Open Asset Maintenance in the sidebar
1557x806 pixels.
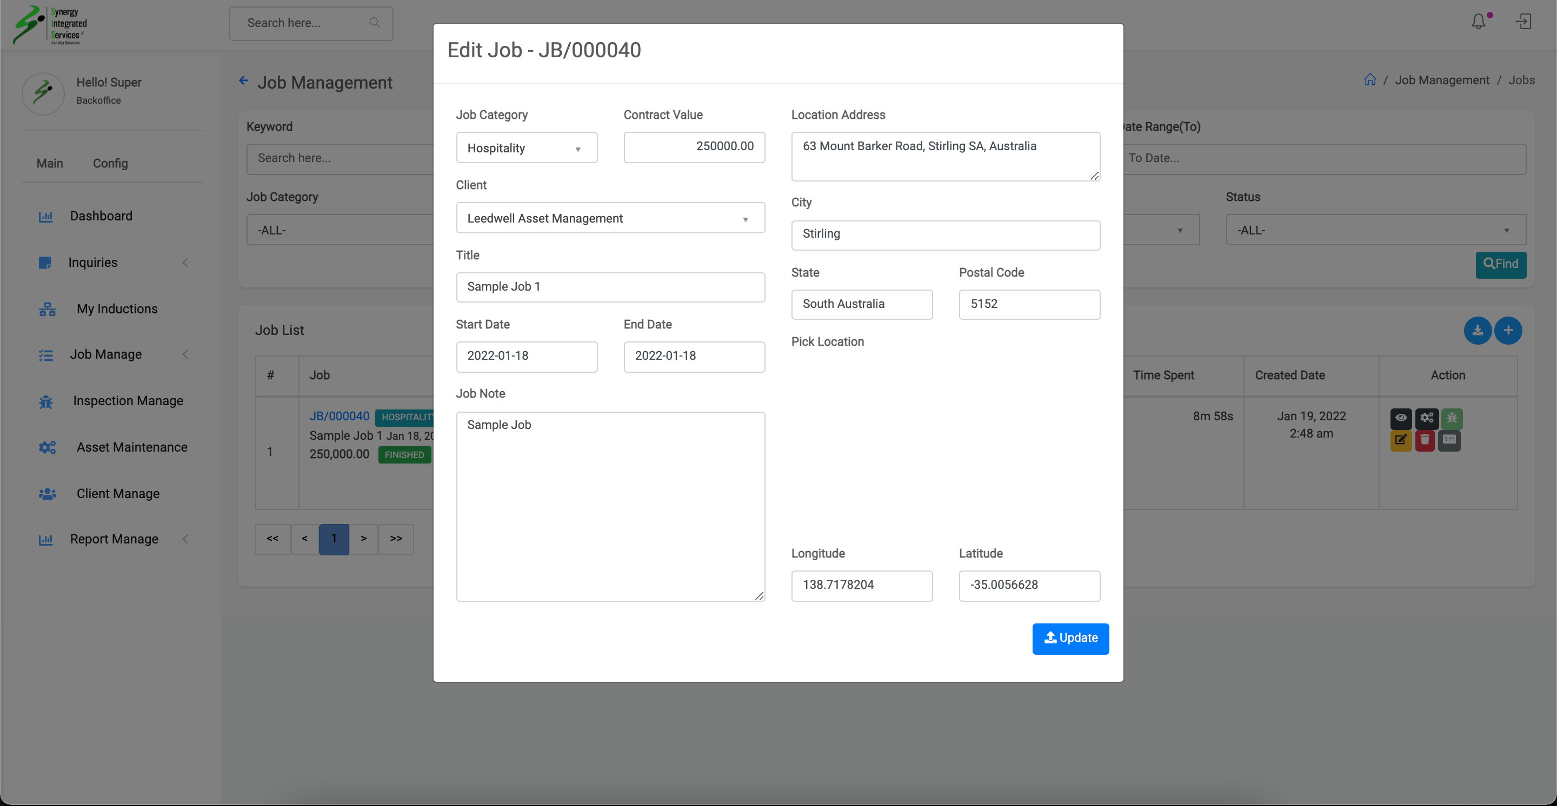(x=131, y=447)
